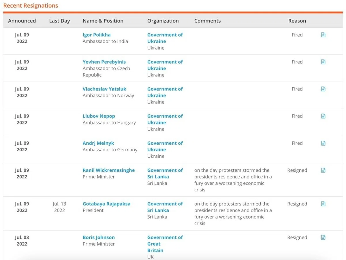Click 'Ambassador to Germany' position text
Viewport: 346px width, 260px height.
click(x=110, y=150)
